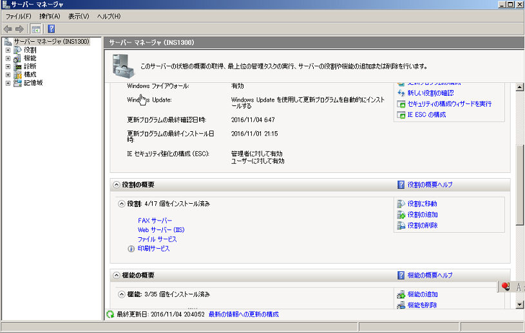Click the 機能を削除 link
The image size is (525, 333).
pyautogui.click(x=422, y=305)
